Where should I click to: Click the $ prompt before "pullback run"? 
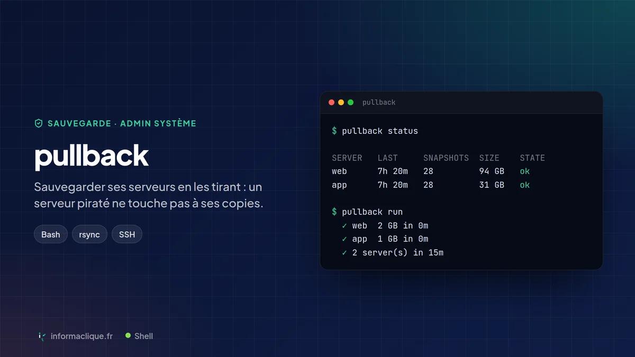click(x=334, y=212)
